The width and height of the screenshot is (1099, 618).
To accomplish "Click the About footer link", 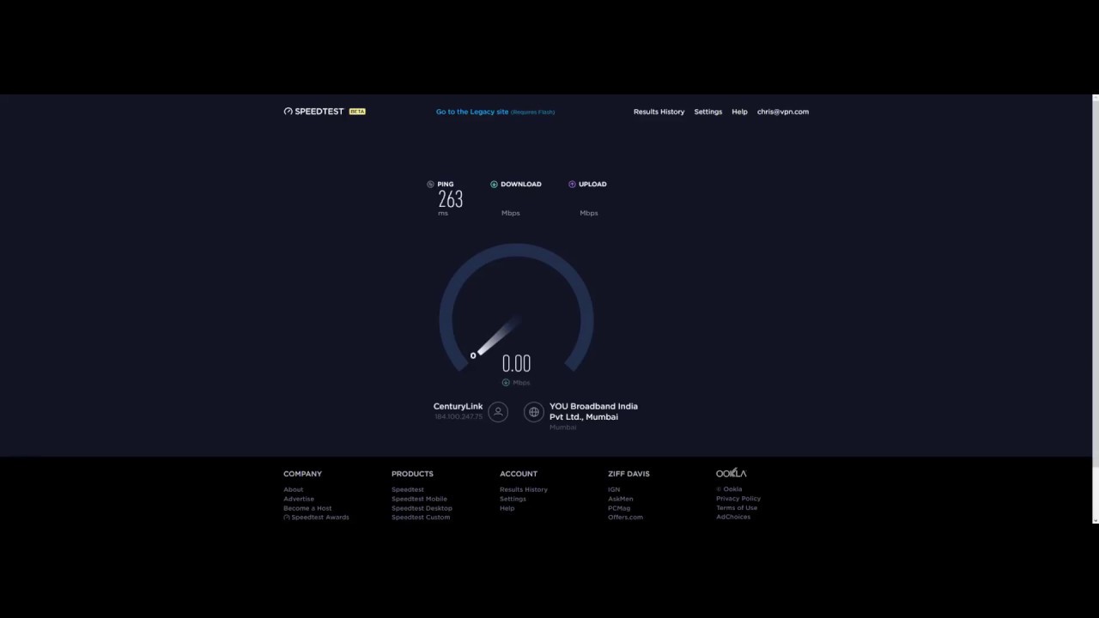I will 293,489.
